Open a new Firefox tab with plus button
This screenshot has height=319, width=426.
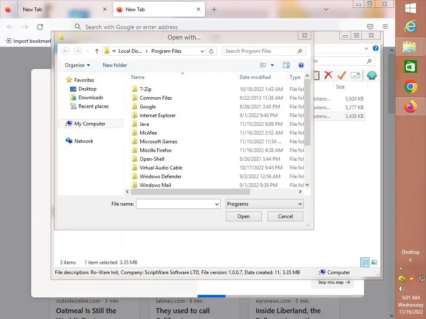(x=214, y=10)
